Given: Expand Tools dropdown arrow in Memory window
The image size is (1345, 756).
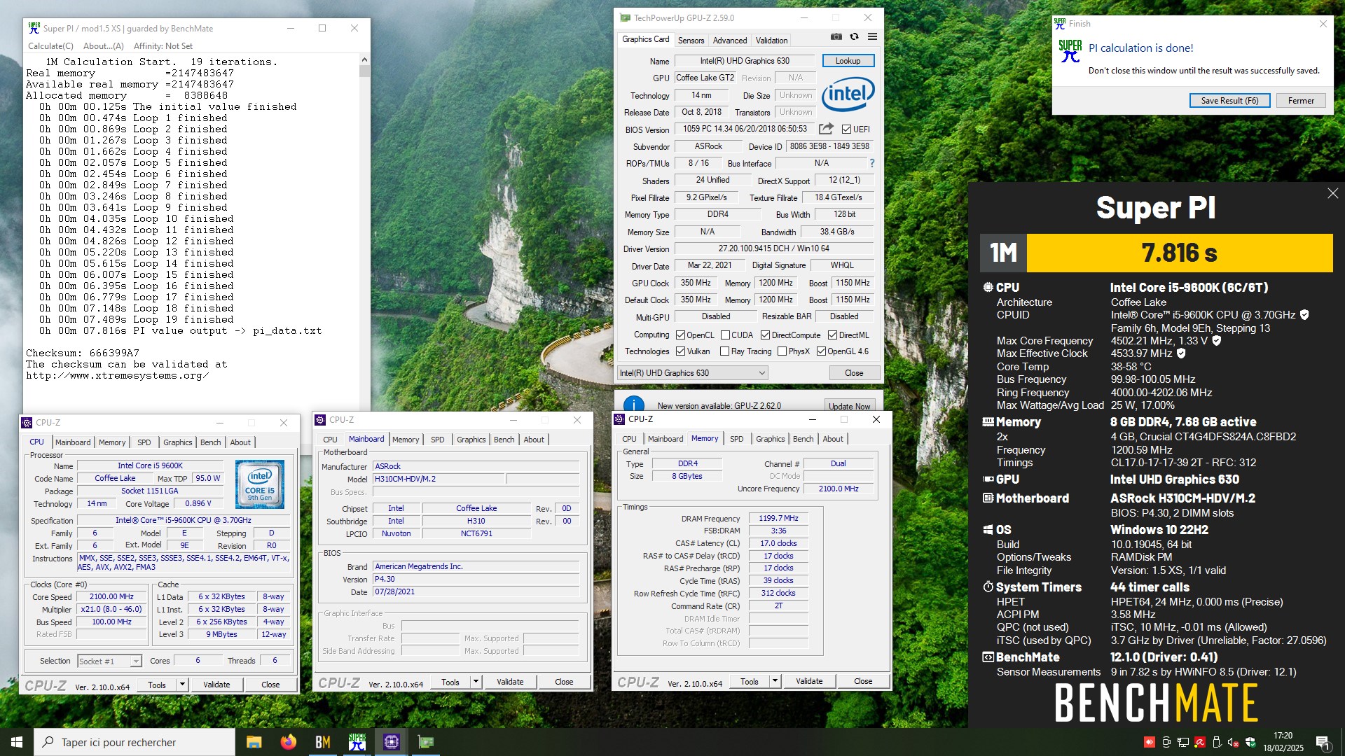Looking at the screenshot, I should pyautogui.click(x=775, y=681).
